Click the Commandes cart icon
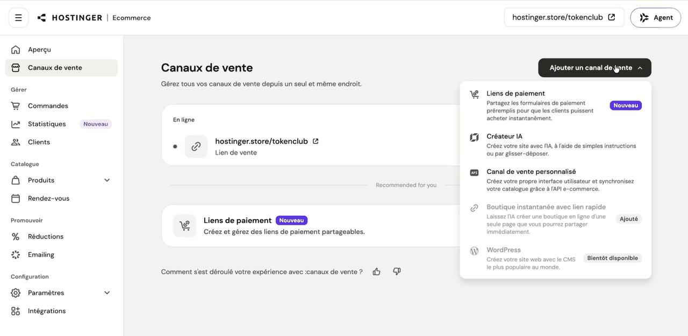This screenshot has height=336, width=688. coord(16,106)
